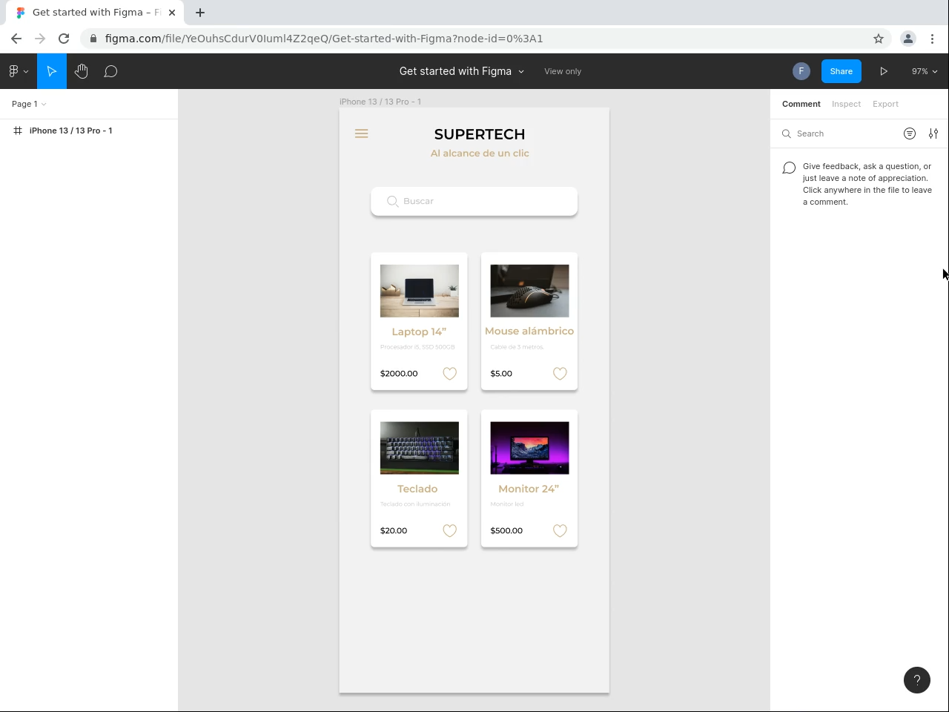Click the Monitor 24" product name
The height and width of the screenshot is (712, 949).
tap(529, 489)
